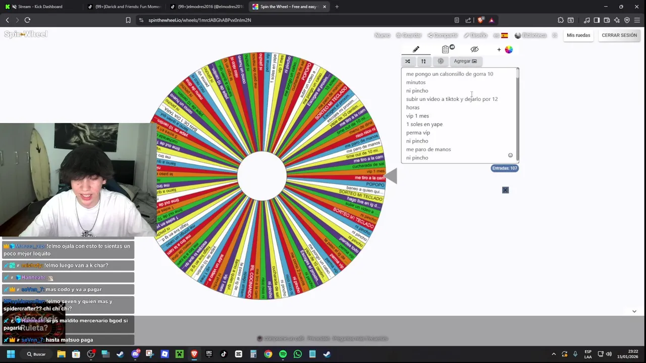
Task: Toggle the browser sidebar panel
Action: pyautogui.click(x=597, y=20)
